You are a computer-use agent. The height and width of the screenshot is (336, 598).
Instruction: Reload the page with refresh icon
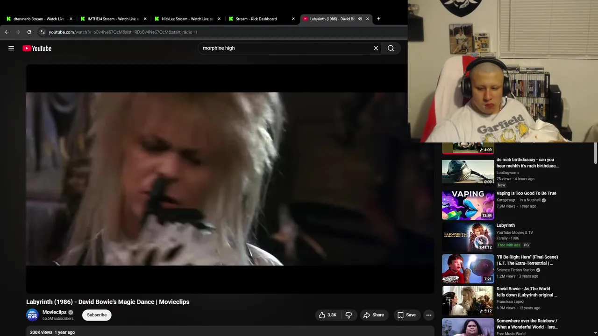[29, 32]
